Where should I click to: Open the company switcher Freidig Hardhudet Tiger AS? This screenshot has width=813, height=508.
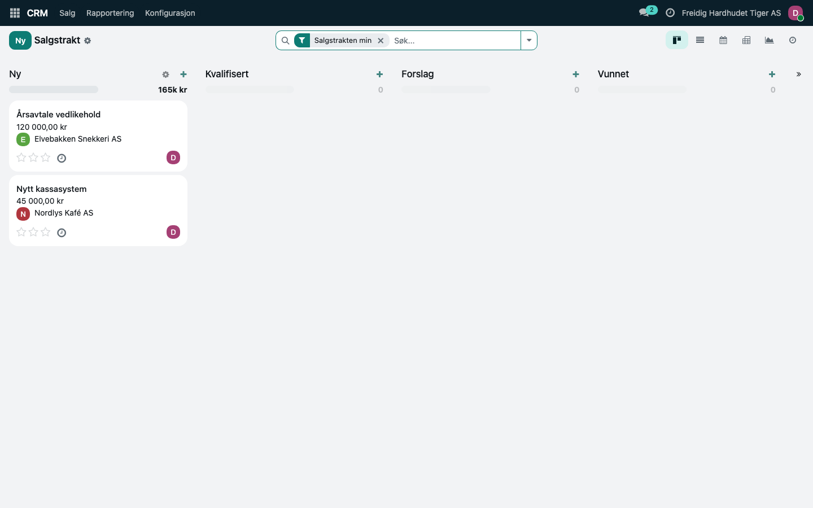click(731, 13)
